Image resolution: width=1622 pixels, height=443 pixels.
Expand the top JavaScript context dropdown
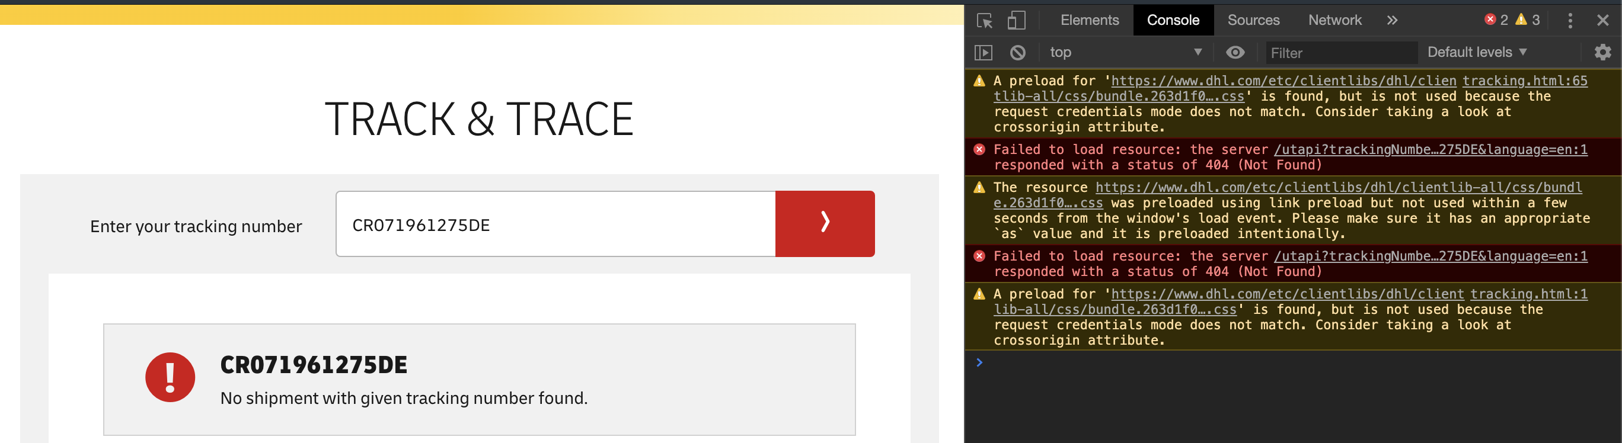pyautogui.click(x=1125, y=53)
